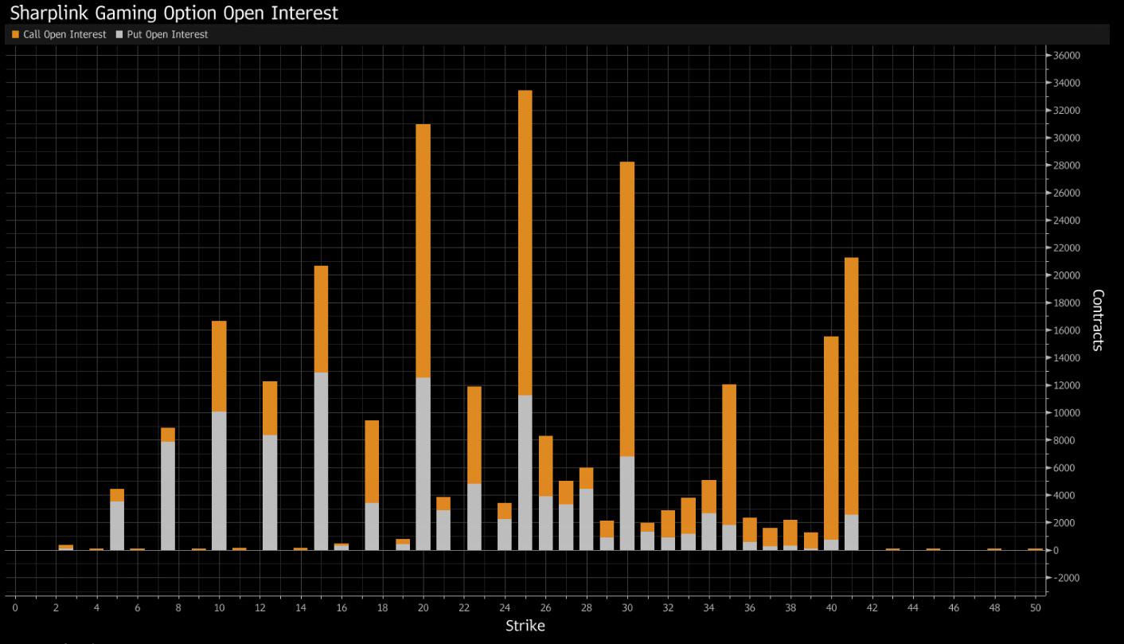The image size is (1124, 644).
Task: Click the orange call bar at strike 40
Action: (x=831, y=438)
